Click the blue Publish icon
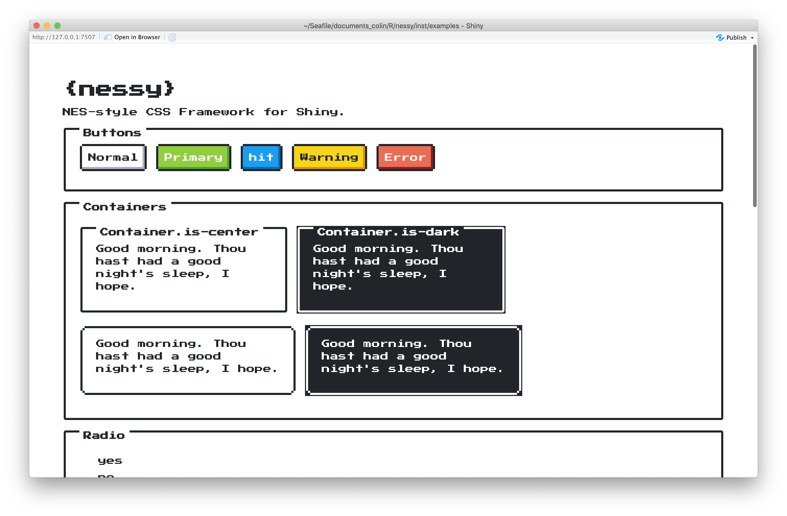The width and height of the screenshot is (787, 516). tap(720, 38)
